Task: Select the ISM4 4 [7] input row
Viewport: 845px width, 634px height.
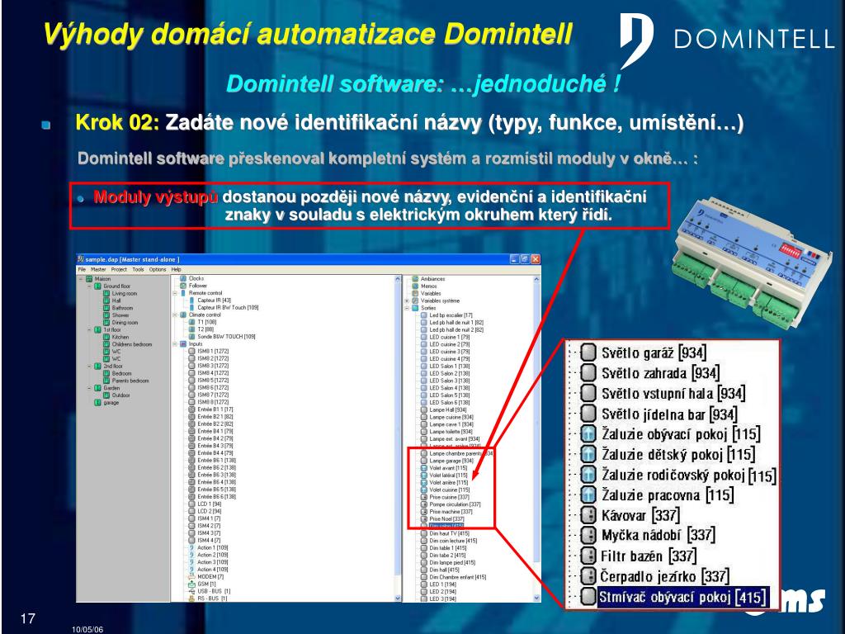Action: pos(209,540)
